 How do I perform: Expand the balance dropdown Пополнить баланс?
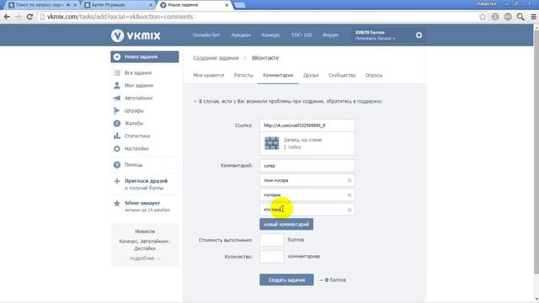click(375, 39)
